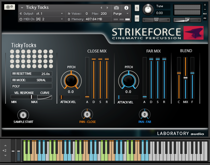
Task: Click the Far Mix pitch value 0.0
Action: point(128,92)
